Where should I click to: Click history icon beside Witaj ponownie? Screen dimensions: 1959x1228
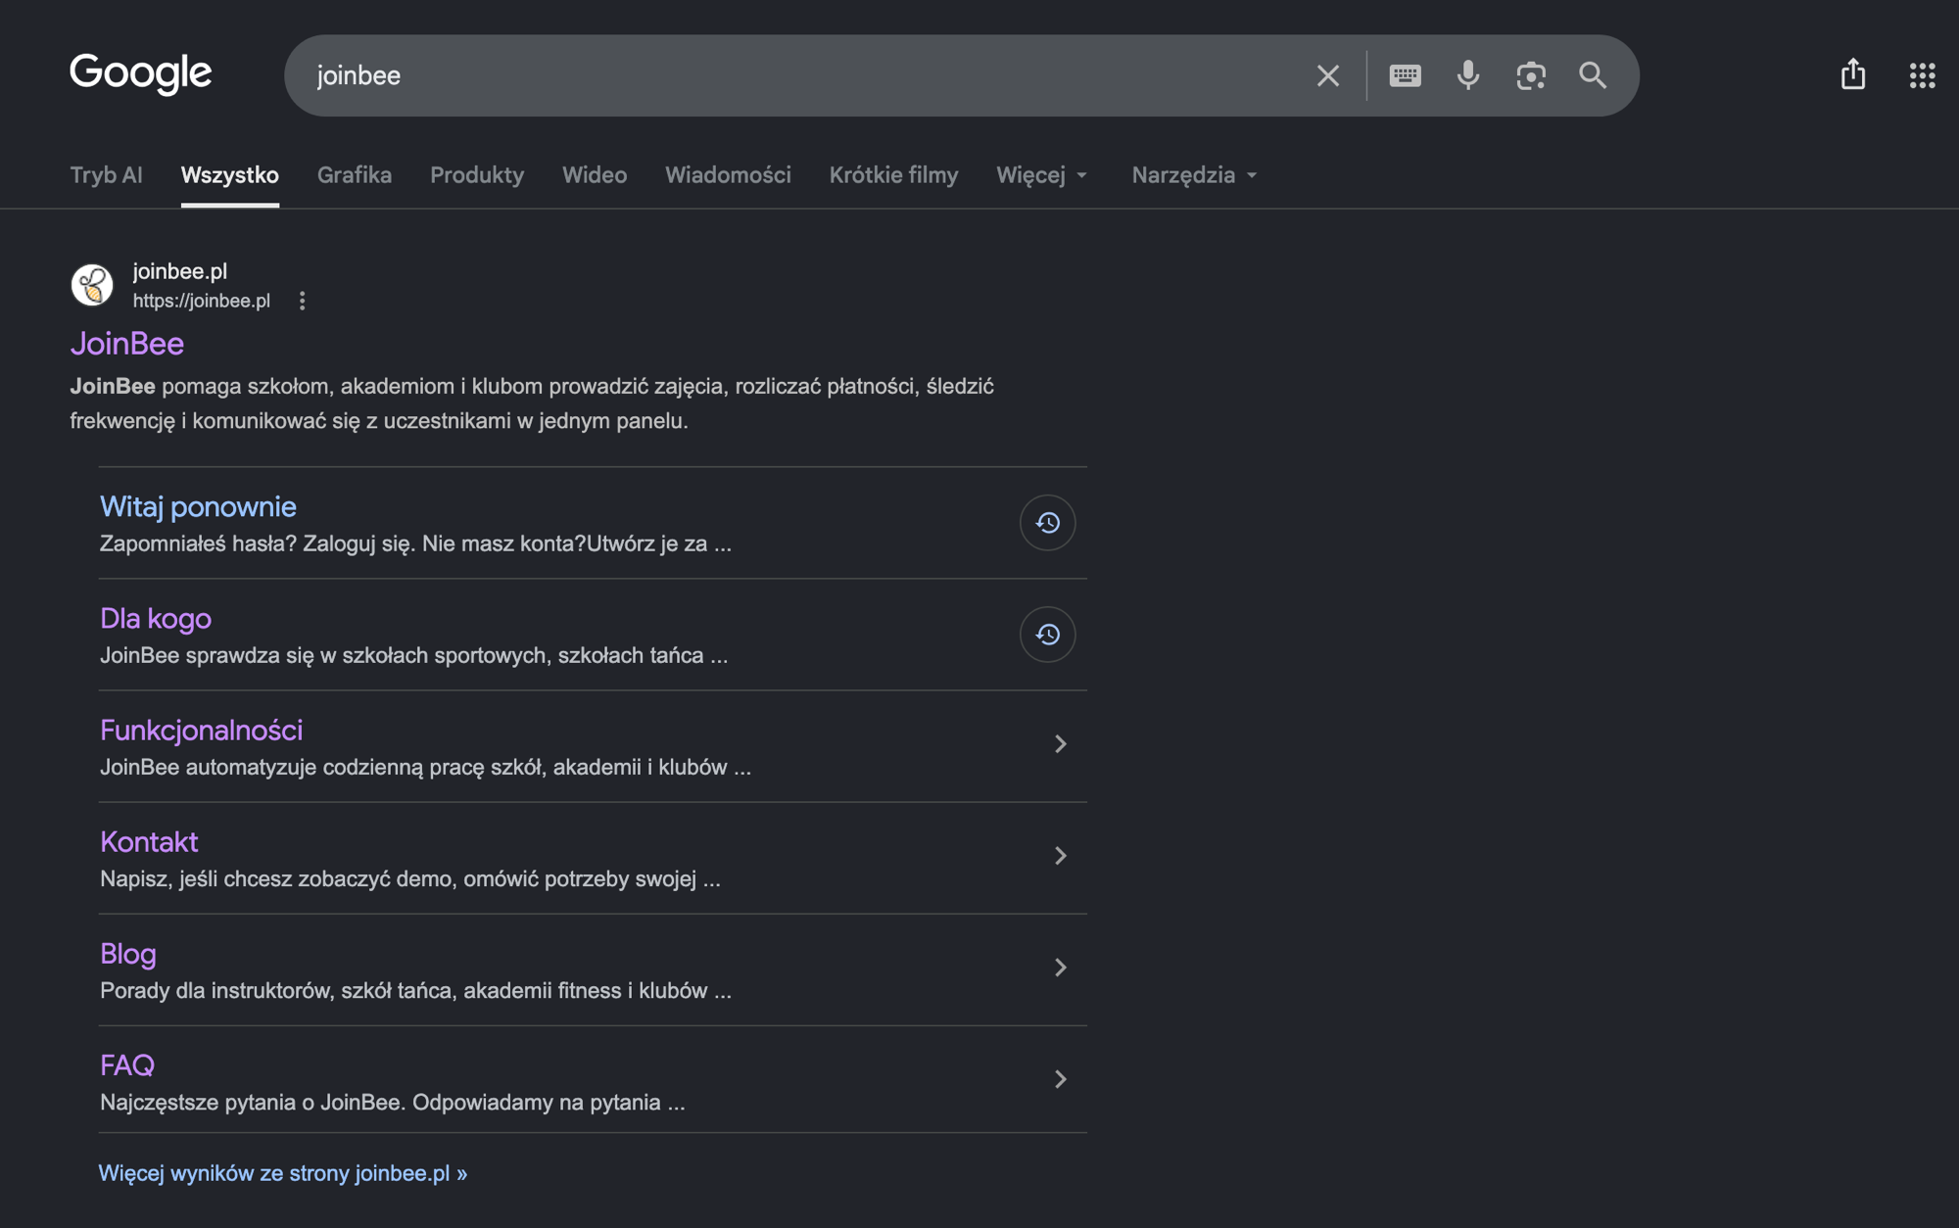click(1047, 523)
